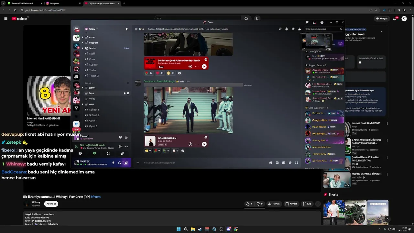Add Die For You track with plus icon
The height and width of the screenshot is (233, 414).
190,66
